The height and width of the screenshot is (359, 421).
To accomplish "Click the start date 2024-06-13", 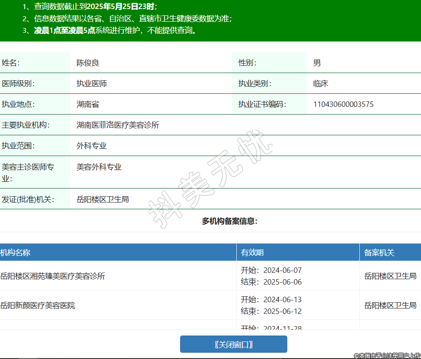I will tap(282, 299).
